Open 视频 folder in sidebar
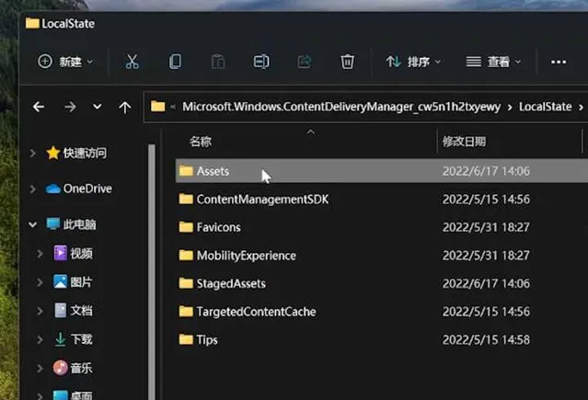The image size is (588, 400). (x=73, y=254)
